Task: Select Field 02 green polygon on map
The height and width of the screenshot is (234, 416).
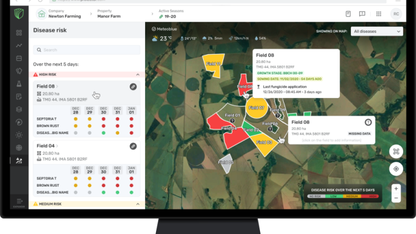Action: point(251,130)
